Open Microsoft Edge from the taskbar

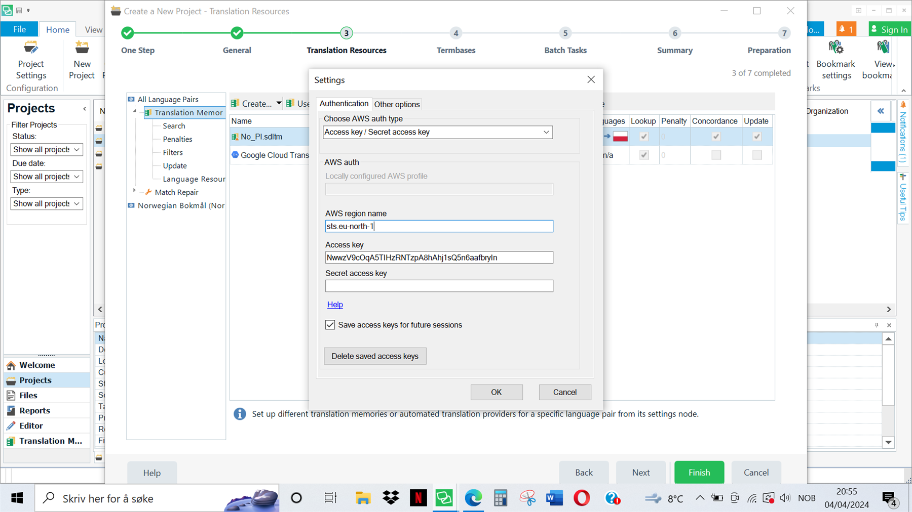pos(473,498)
